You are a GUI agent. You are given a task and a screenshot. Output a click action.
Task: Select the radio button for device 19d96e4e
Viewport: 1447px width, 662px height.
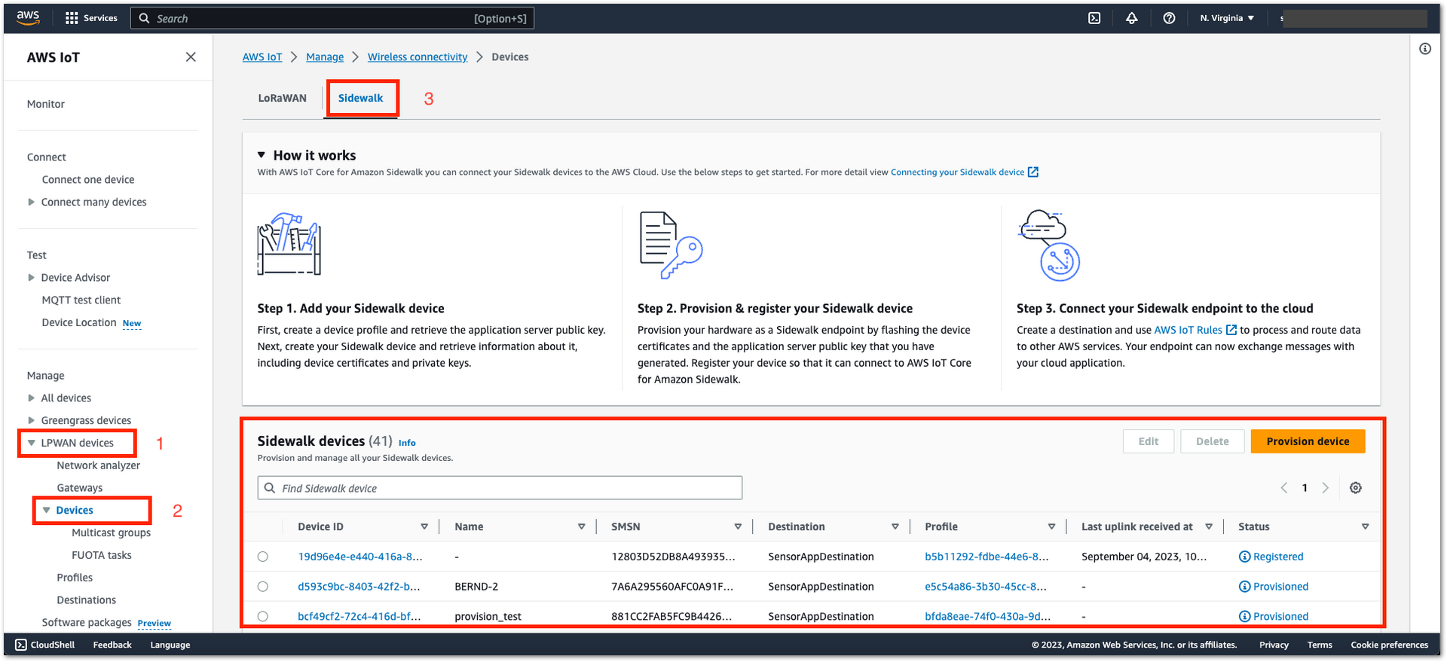coord(262,557)
